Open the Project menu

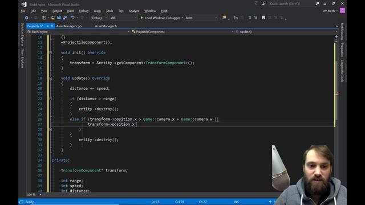tap(57, 11)
